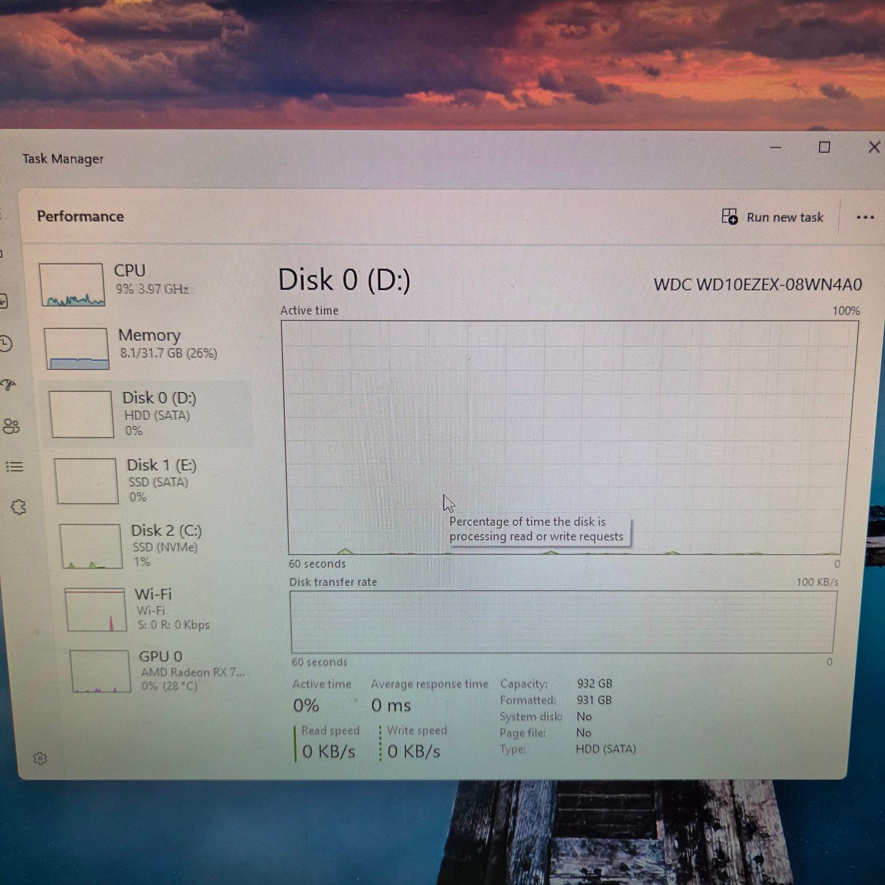The height and width of the screenshot is (885, 885).
Task: Click the Disk 0 (D:) main heading
Action: click(344, 280)
